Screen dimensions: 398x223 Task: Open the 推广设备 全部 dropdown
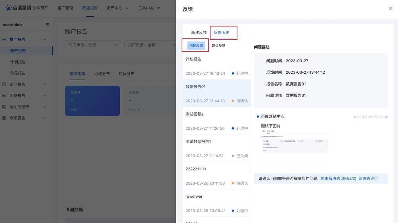point(151,45)
